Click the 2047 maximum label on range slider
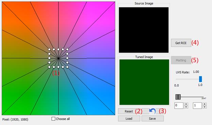 pos(204,99)
